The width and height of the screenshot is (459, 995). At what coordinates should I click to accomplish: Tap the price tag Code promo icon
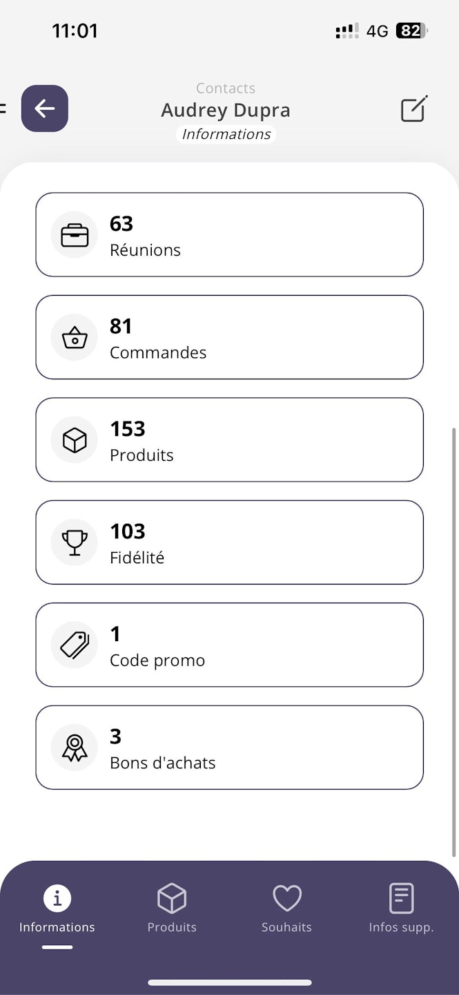(75, 645)
